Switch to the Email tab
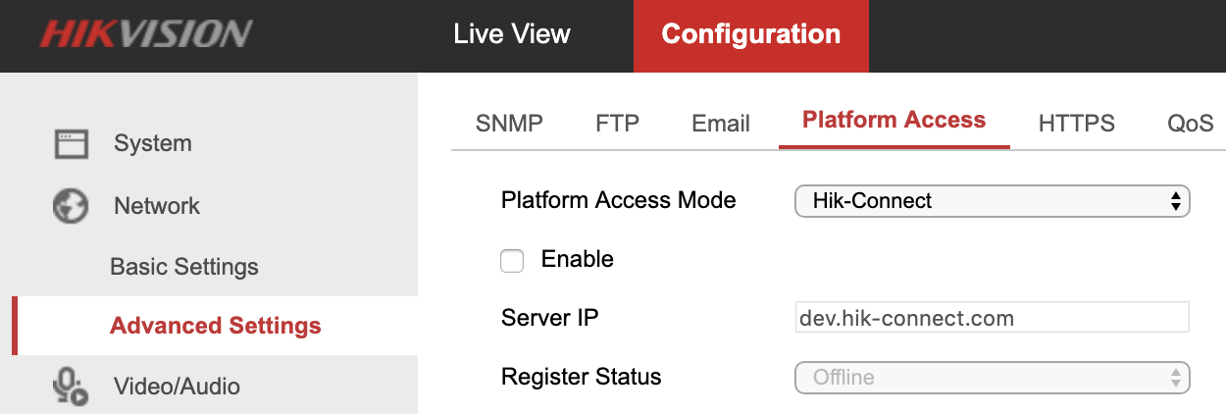 click(721, 124)
